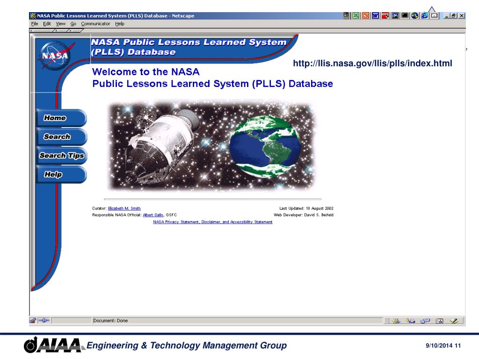
Task: Click the Home navigation button
Action: point(61,118)
